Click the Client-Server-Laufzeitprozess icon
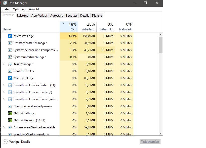 [x=10, y=106]
